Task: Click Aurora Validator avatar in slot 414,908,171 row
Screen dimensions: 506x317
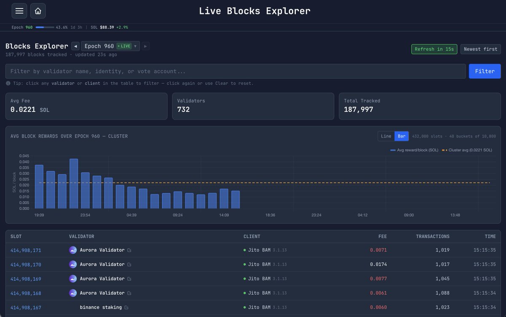Action: pyautogui.click(x=73, y=250)
